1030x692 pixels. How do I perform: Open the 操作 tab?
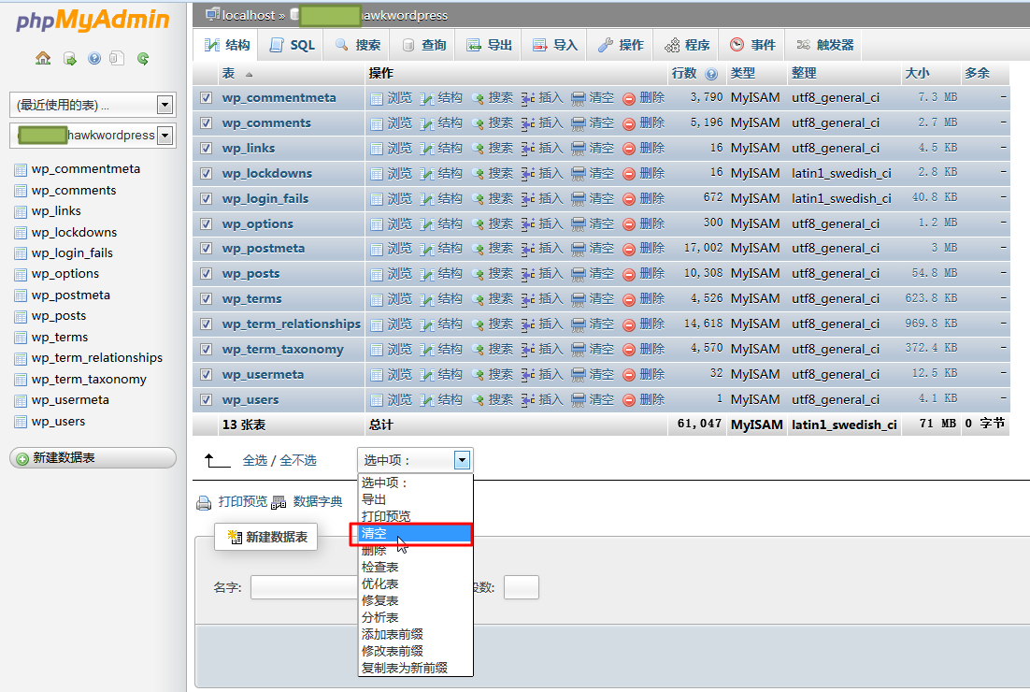point(620,45)
